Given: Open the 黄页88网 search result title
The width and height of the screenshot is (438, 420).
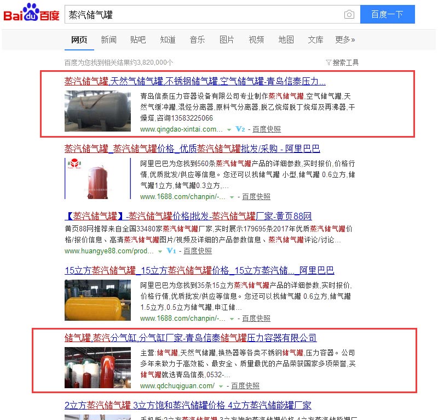Looking at the screenshot, I should (188, 216).
